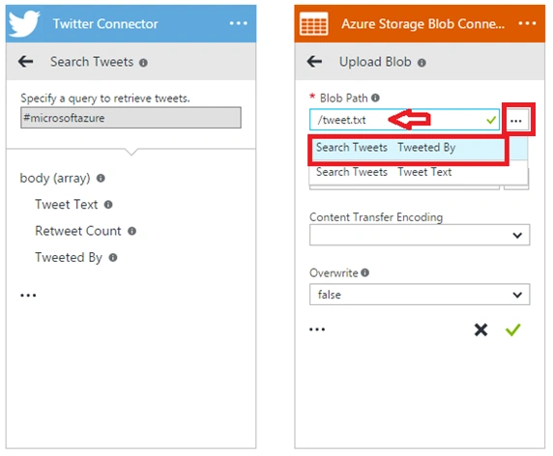
Task: Click the Twitter bird logo icon
Action: click(24, 23)
